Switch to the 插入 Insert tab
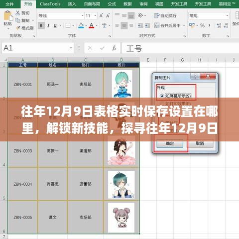The height and width of the screenshot is (239, 239). point(72,4)
